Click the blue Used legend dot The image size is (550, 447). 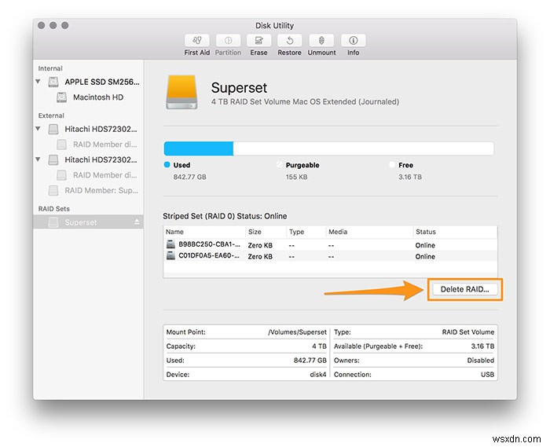click(x=167, y=165)
